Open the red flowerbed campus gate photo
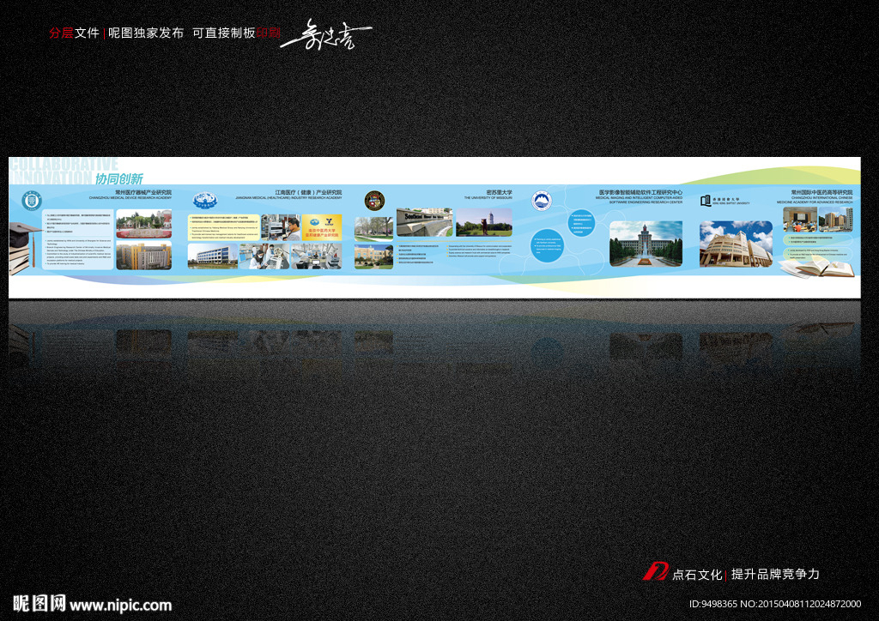The height and width of the screenshot is (621, 879). coord(144,225)
